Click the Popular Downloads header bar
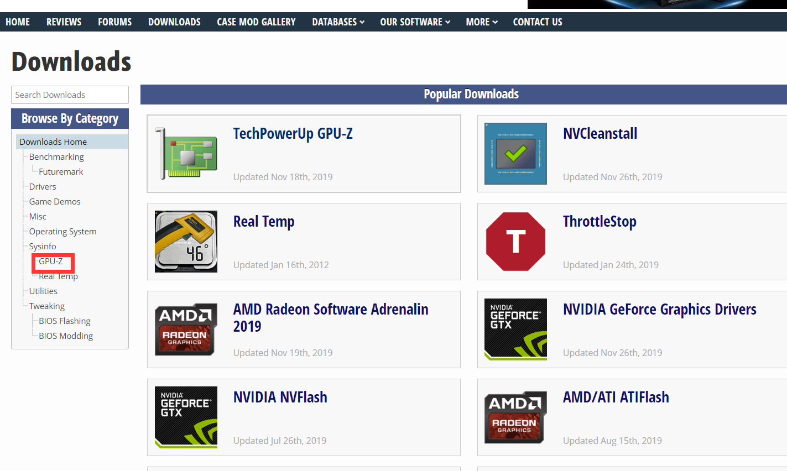The width and height of the screenshot is (787, 471). (463, 95)
